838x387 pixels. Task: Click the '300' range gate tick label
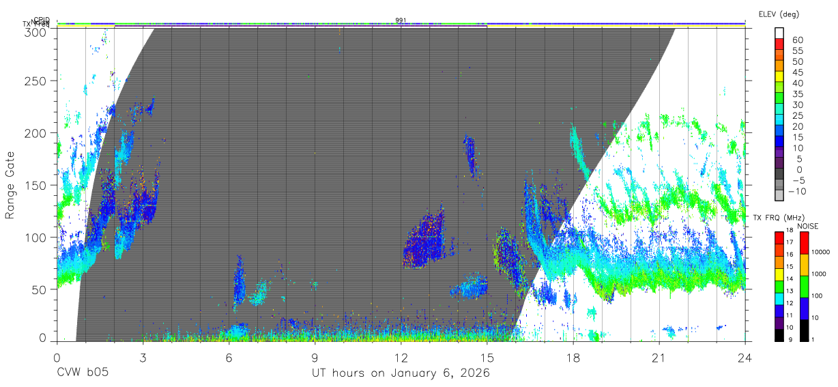[35, 32]
